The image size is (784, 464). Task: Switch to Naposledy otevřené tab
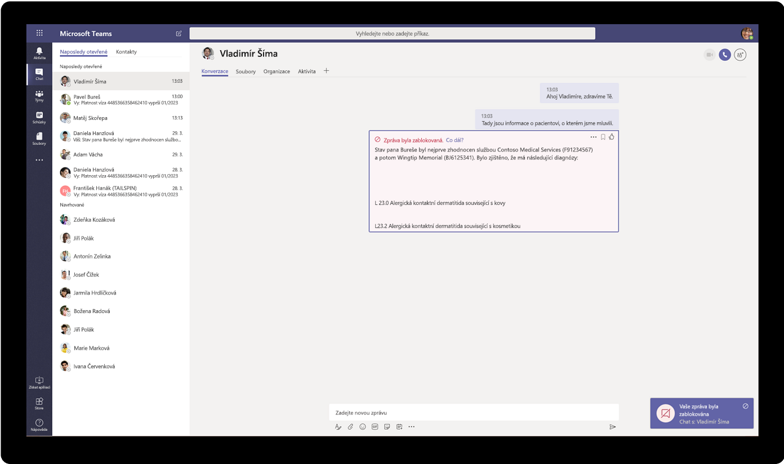tap(84, 52)
